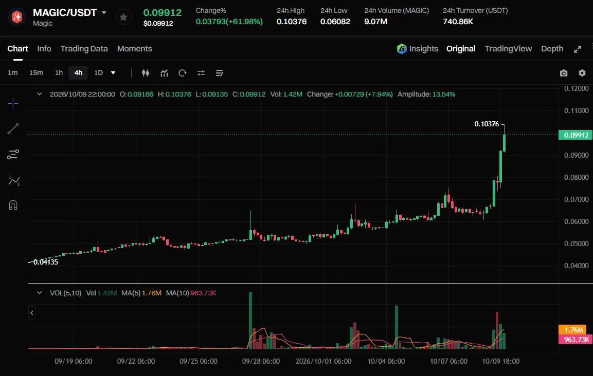Expand chart to fullscreen
The image size is (593, 376).
(x=578, y=49)
